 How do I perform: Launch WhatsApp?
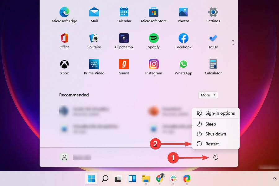point(184,67)
